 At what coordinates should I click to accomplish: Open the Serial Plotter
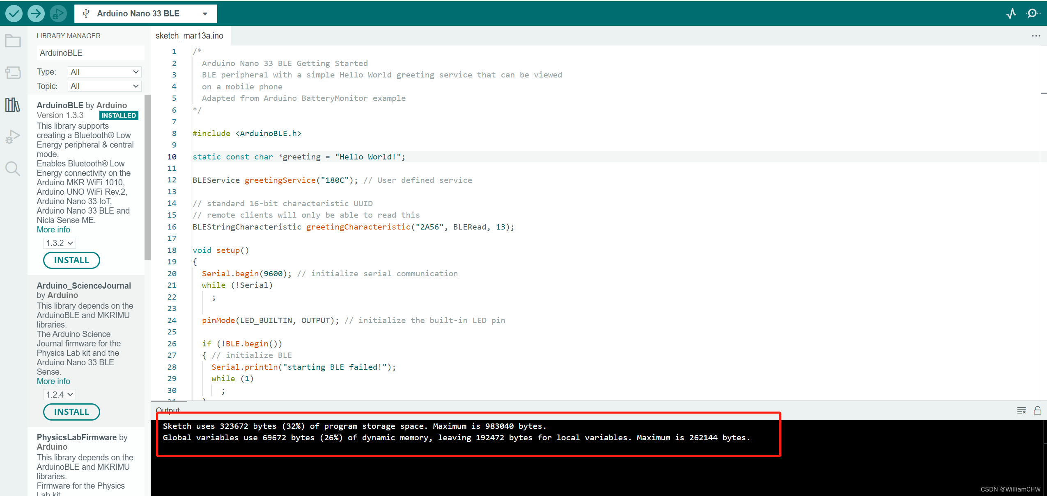pos(1011,13)
